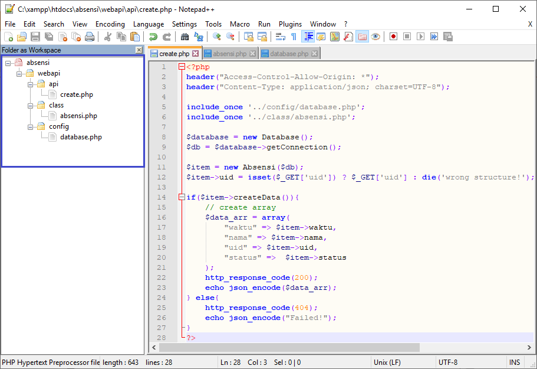Image resolution: width=537 pixels, height=369 pixels.
Task: Click the Save toolbar icon
Action: tap(35, 37)
